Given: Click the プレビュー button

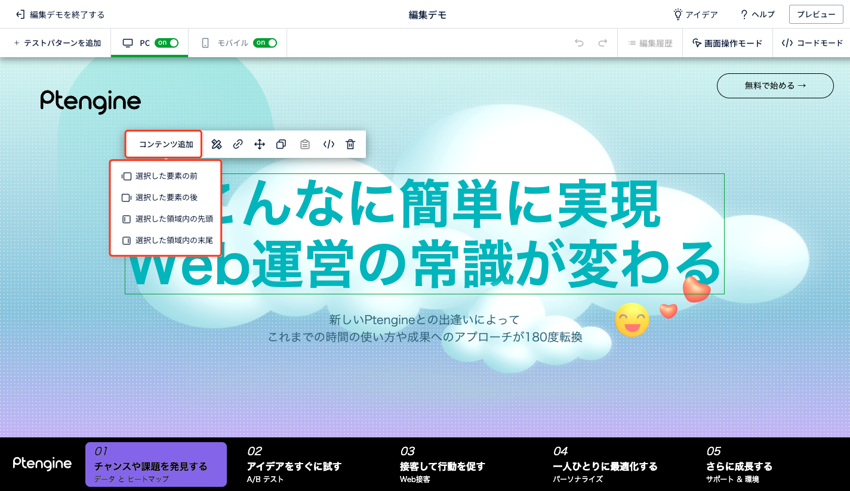Looking at the screenshot, I should [x=816, y=14].
